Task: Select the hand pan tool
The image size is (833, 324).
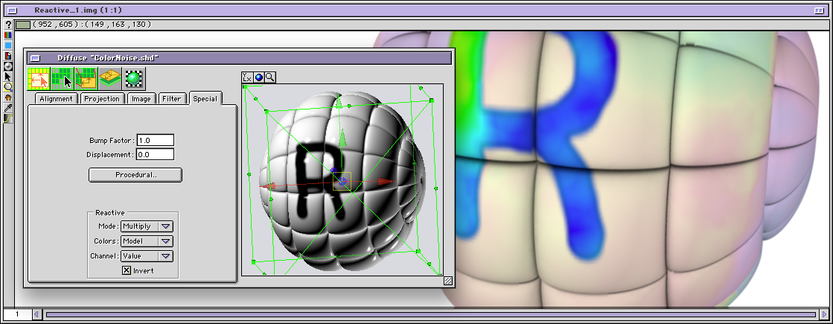Action: pyautogui.click(x=8, y=97)
